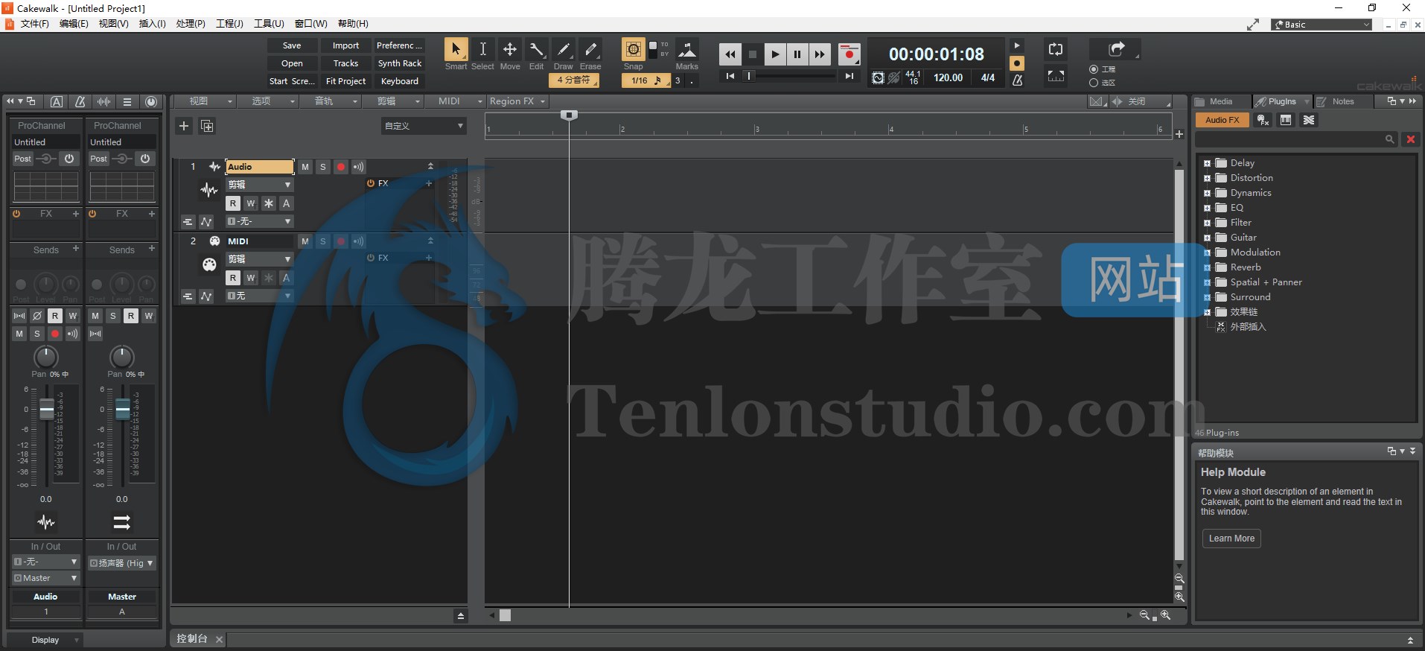Screen dimensions: 1425x651
Task: Arm the Audio track for recording
Action: [x=341, y=167]
